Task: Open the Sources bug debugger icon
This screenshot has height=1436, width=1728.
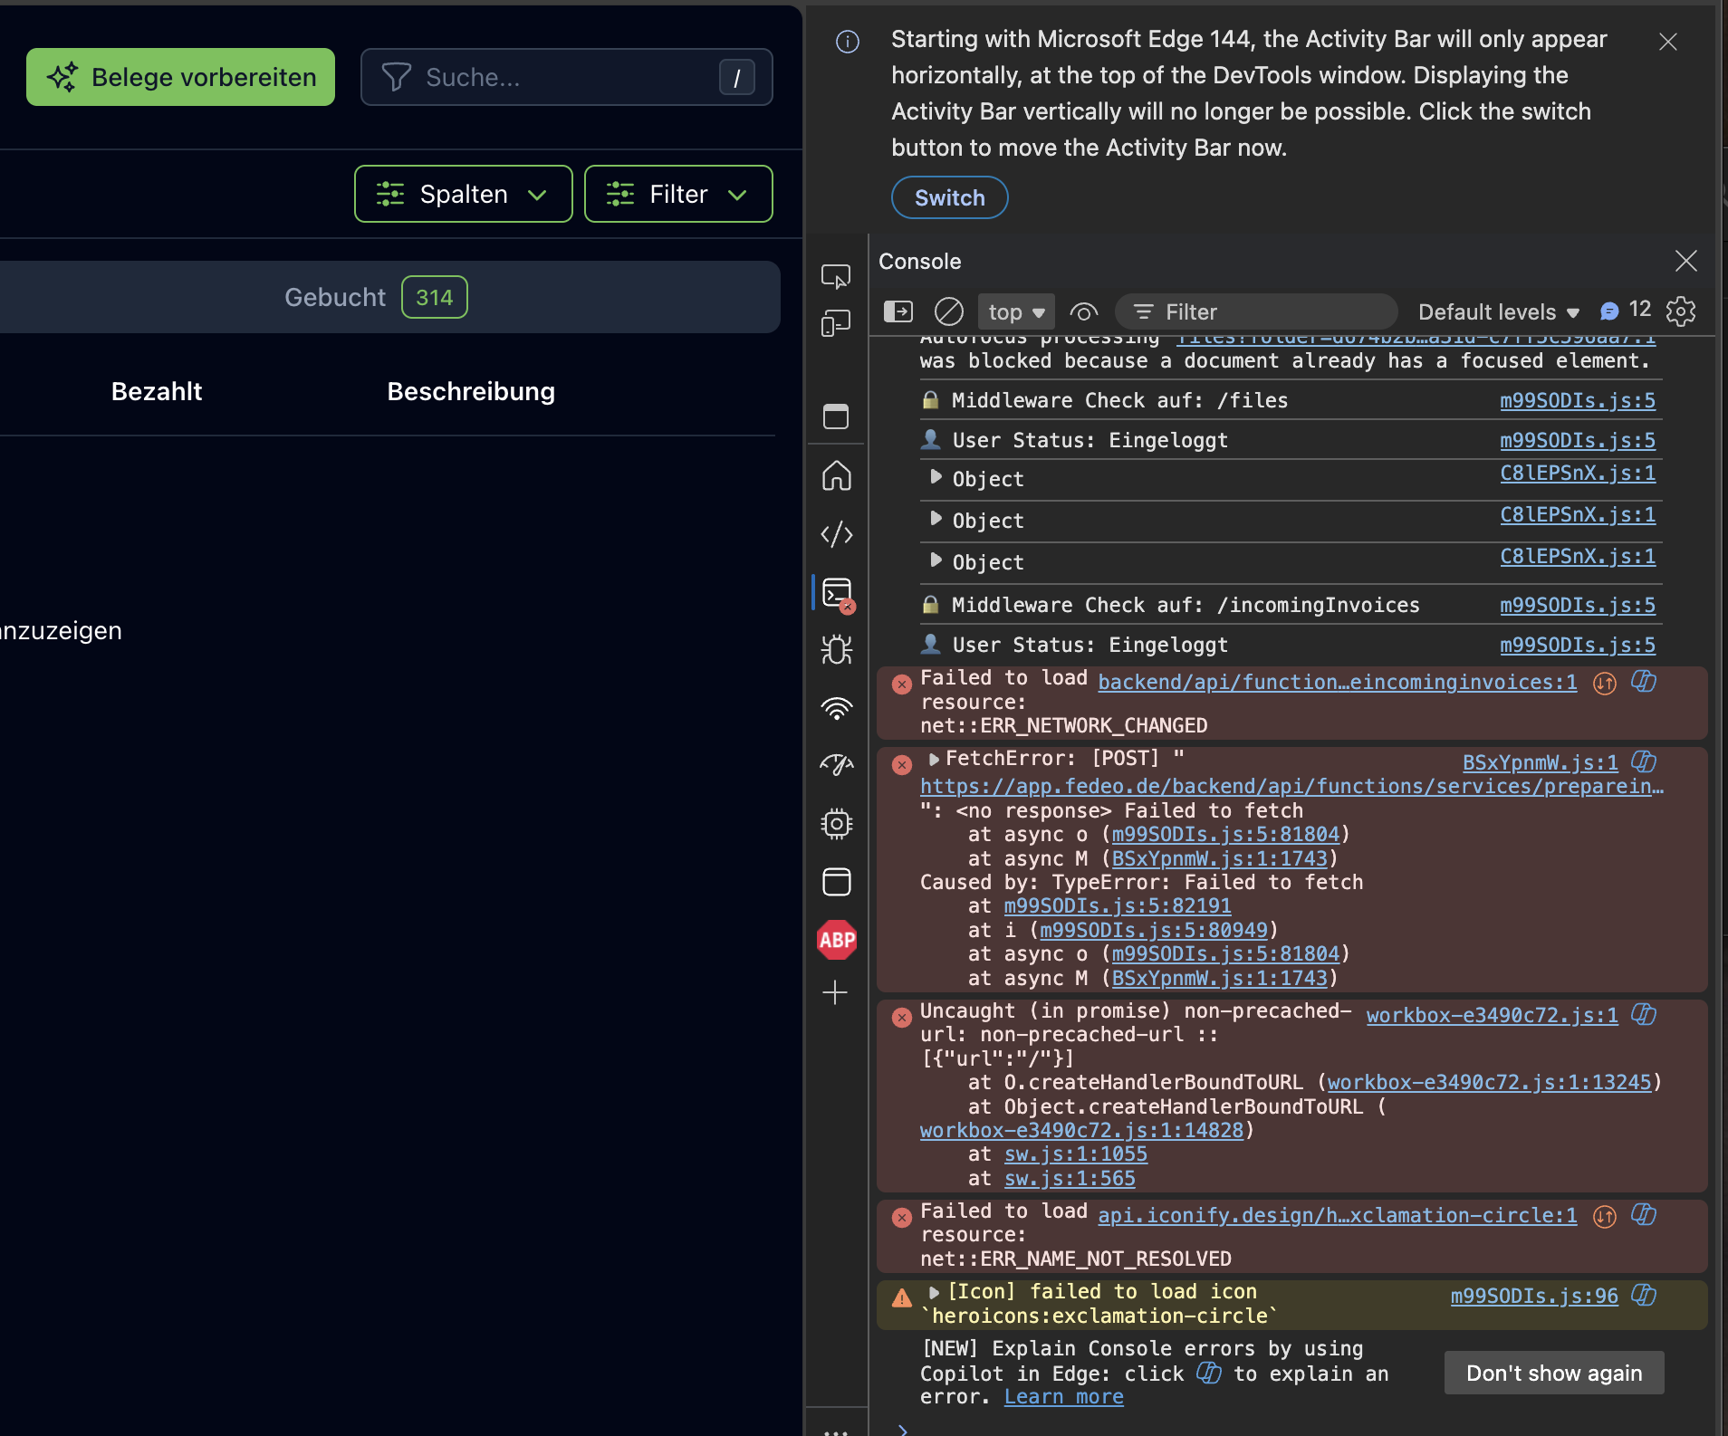Action: coord(836,650)
